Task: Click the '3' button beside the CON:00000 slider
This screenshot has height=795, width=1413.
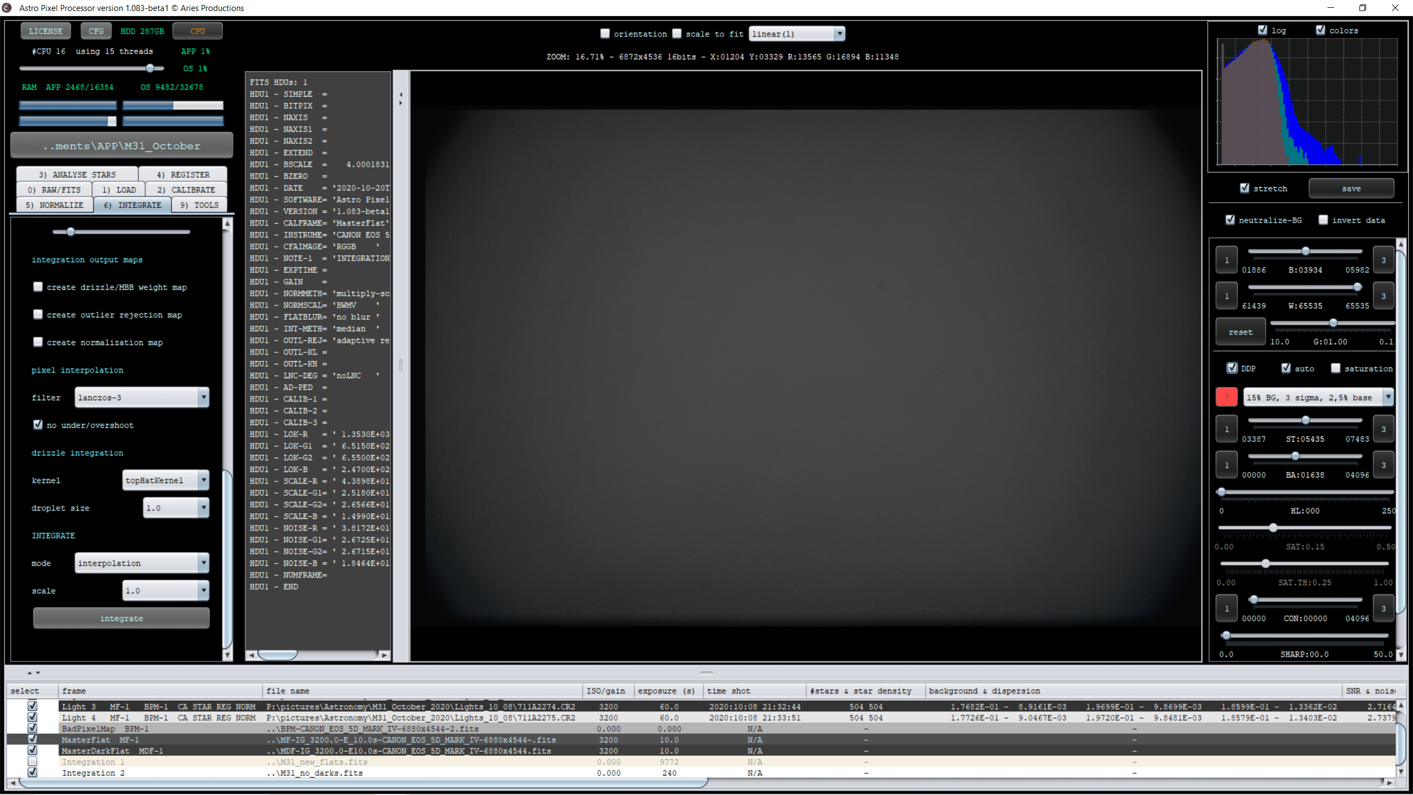Action: 1383,608
